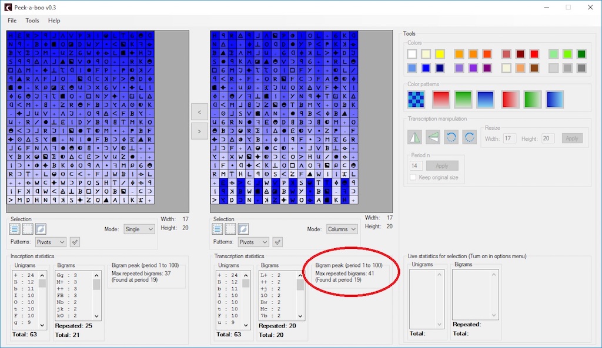
Task: Pick the dark maroon color swatch
Action: point(520,54)
